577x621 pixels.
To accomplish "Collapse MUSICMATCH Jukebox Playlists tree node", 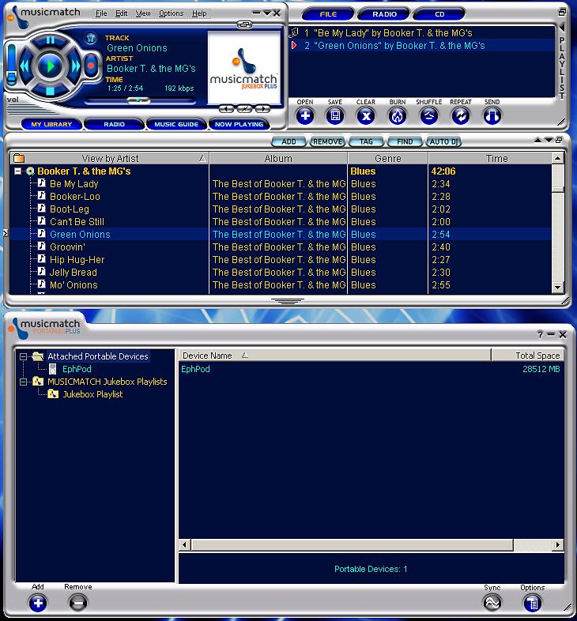I will (x=24, y=382).
